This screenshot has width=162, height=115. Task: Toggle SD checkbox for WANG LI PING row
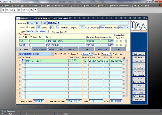pyautogui.click(x=124, y=61)
